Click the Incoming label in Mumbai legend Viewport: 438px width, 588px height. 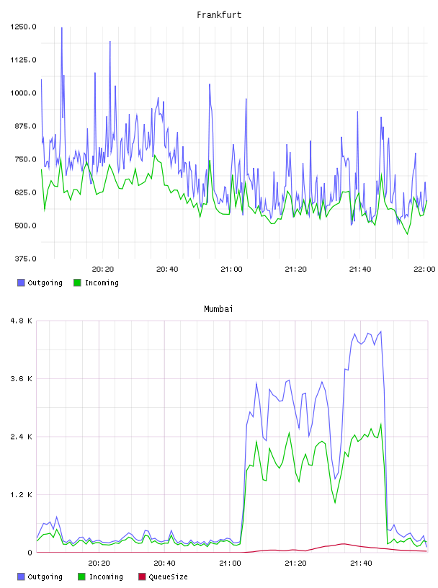(106, 576)
